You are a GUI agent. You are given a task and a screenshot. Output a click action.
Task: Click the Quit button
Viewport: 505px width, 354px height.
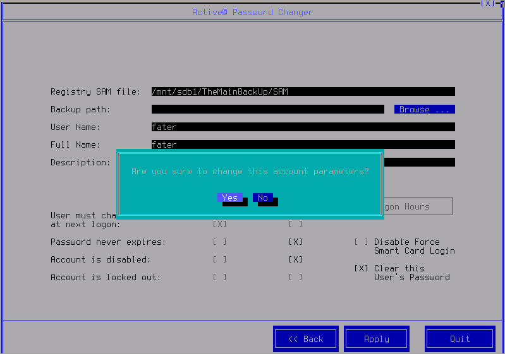pyautogui.click(x=460, y=339)
